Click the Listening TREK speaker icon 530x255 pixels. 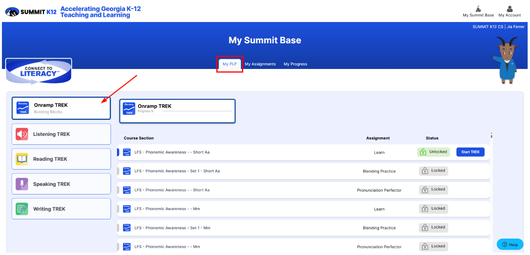[22, 134]
